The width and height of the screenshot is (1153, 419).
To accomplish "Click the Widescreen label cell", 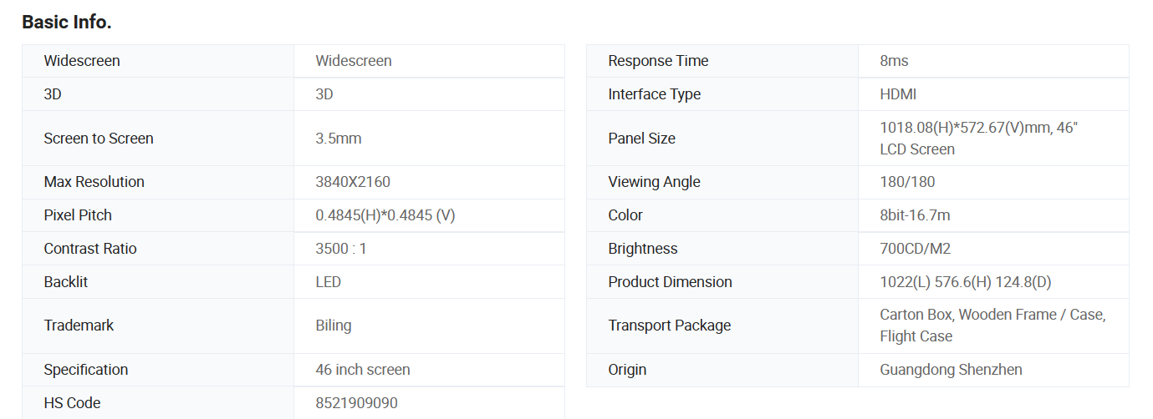I will (82, 61).
